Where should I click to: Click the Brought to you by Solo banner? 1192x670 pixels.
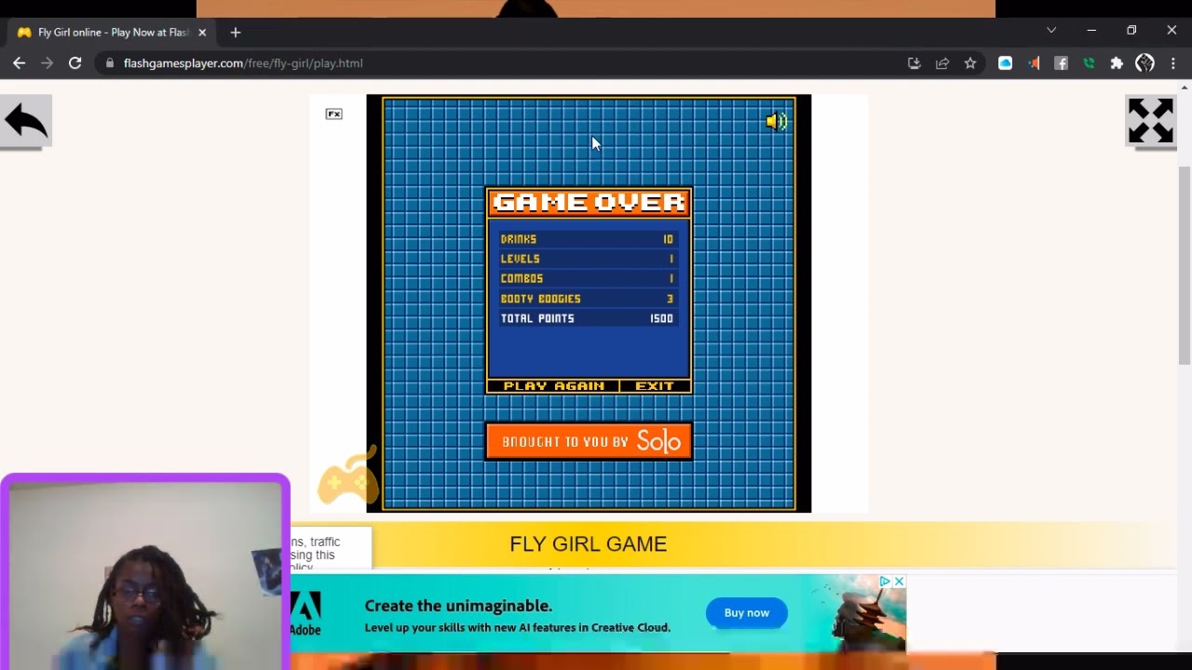(x=589, y=441)
